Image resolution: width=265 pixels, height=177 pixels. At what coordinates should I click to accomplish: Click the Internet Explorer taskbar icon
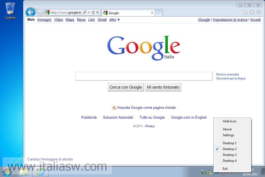pos(40,172)
